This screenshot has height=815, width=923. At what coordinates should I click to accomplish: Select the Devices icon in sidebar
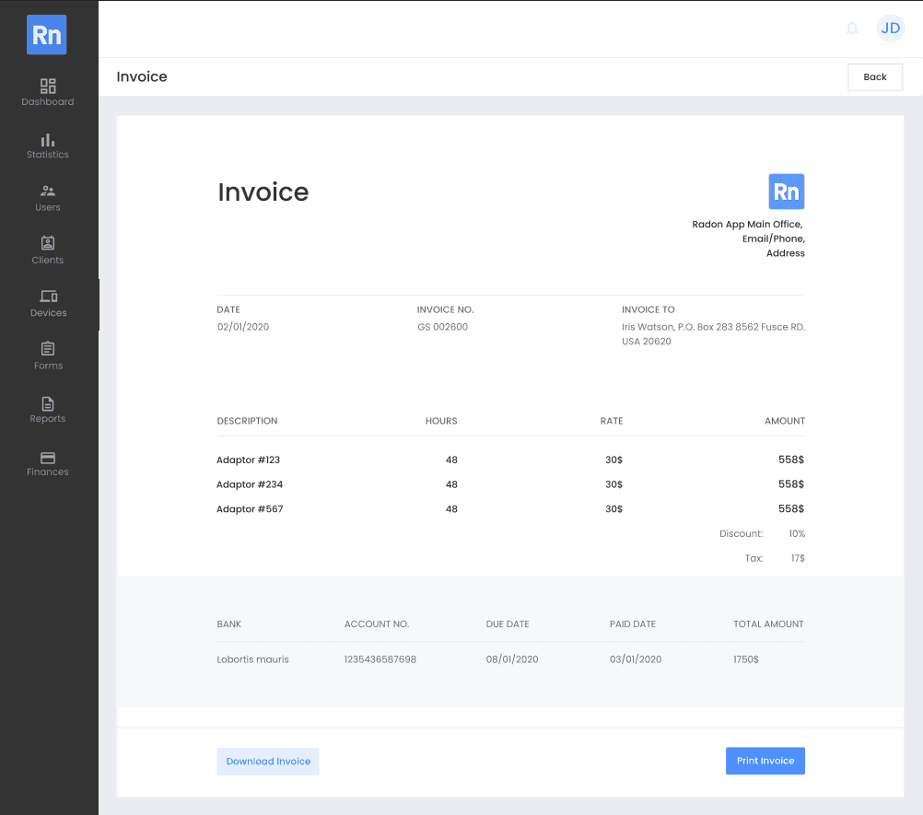click(x=48, y=297)
